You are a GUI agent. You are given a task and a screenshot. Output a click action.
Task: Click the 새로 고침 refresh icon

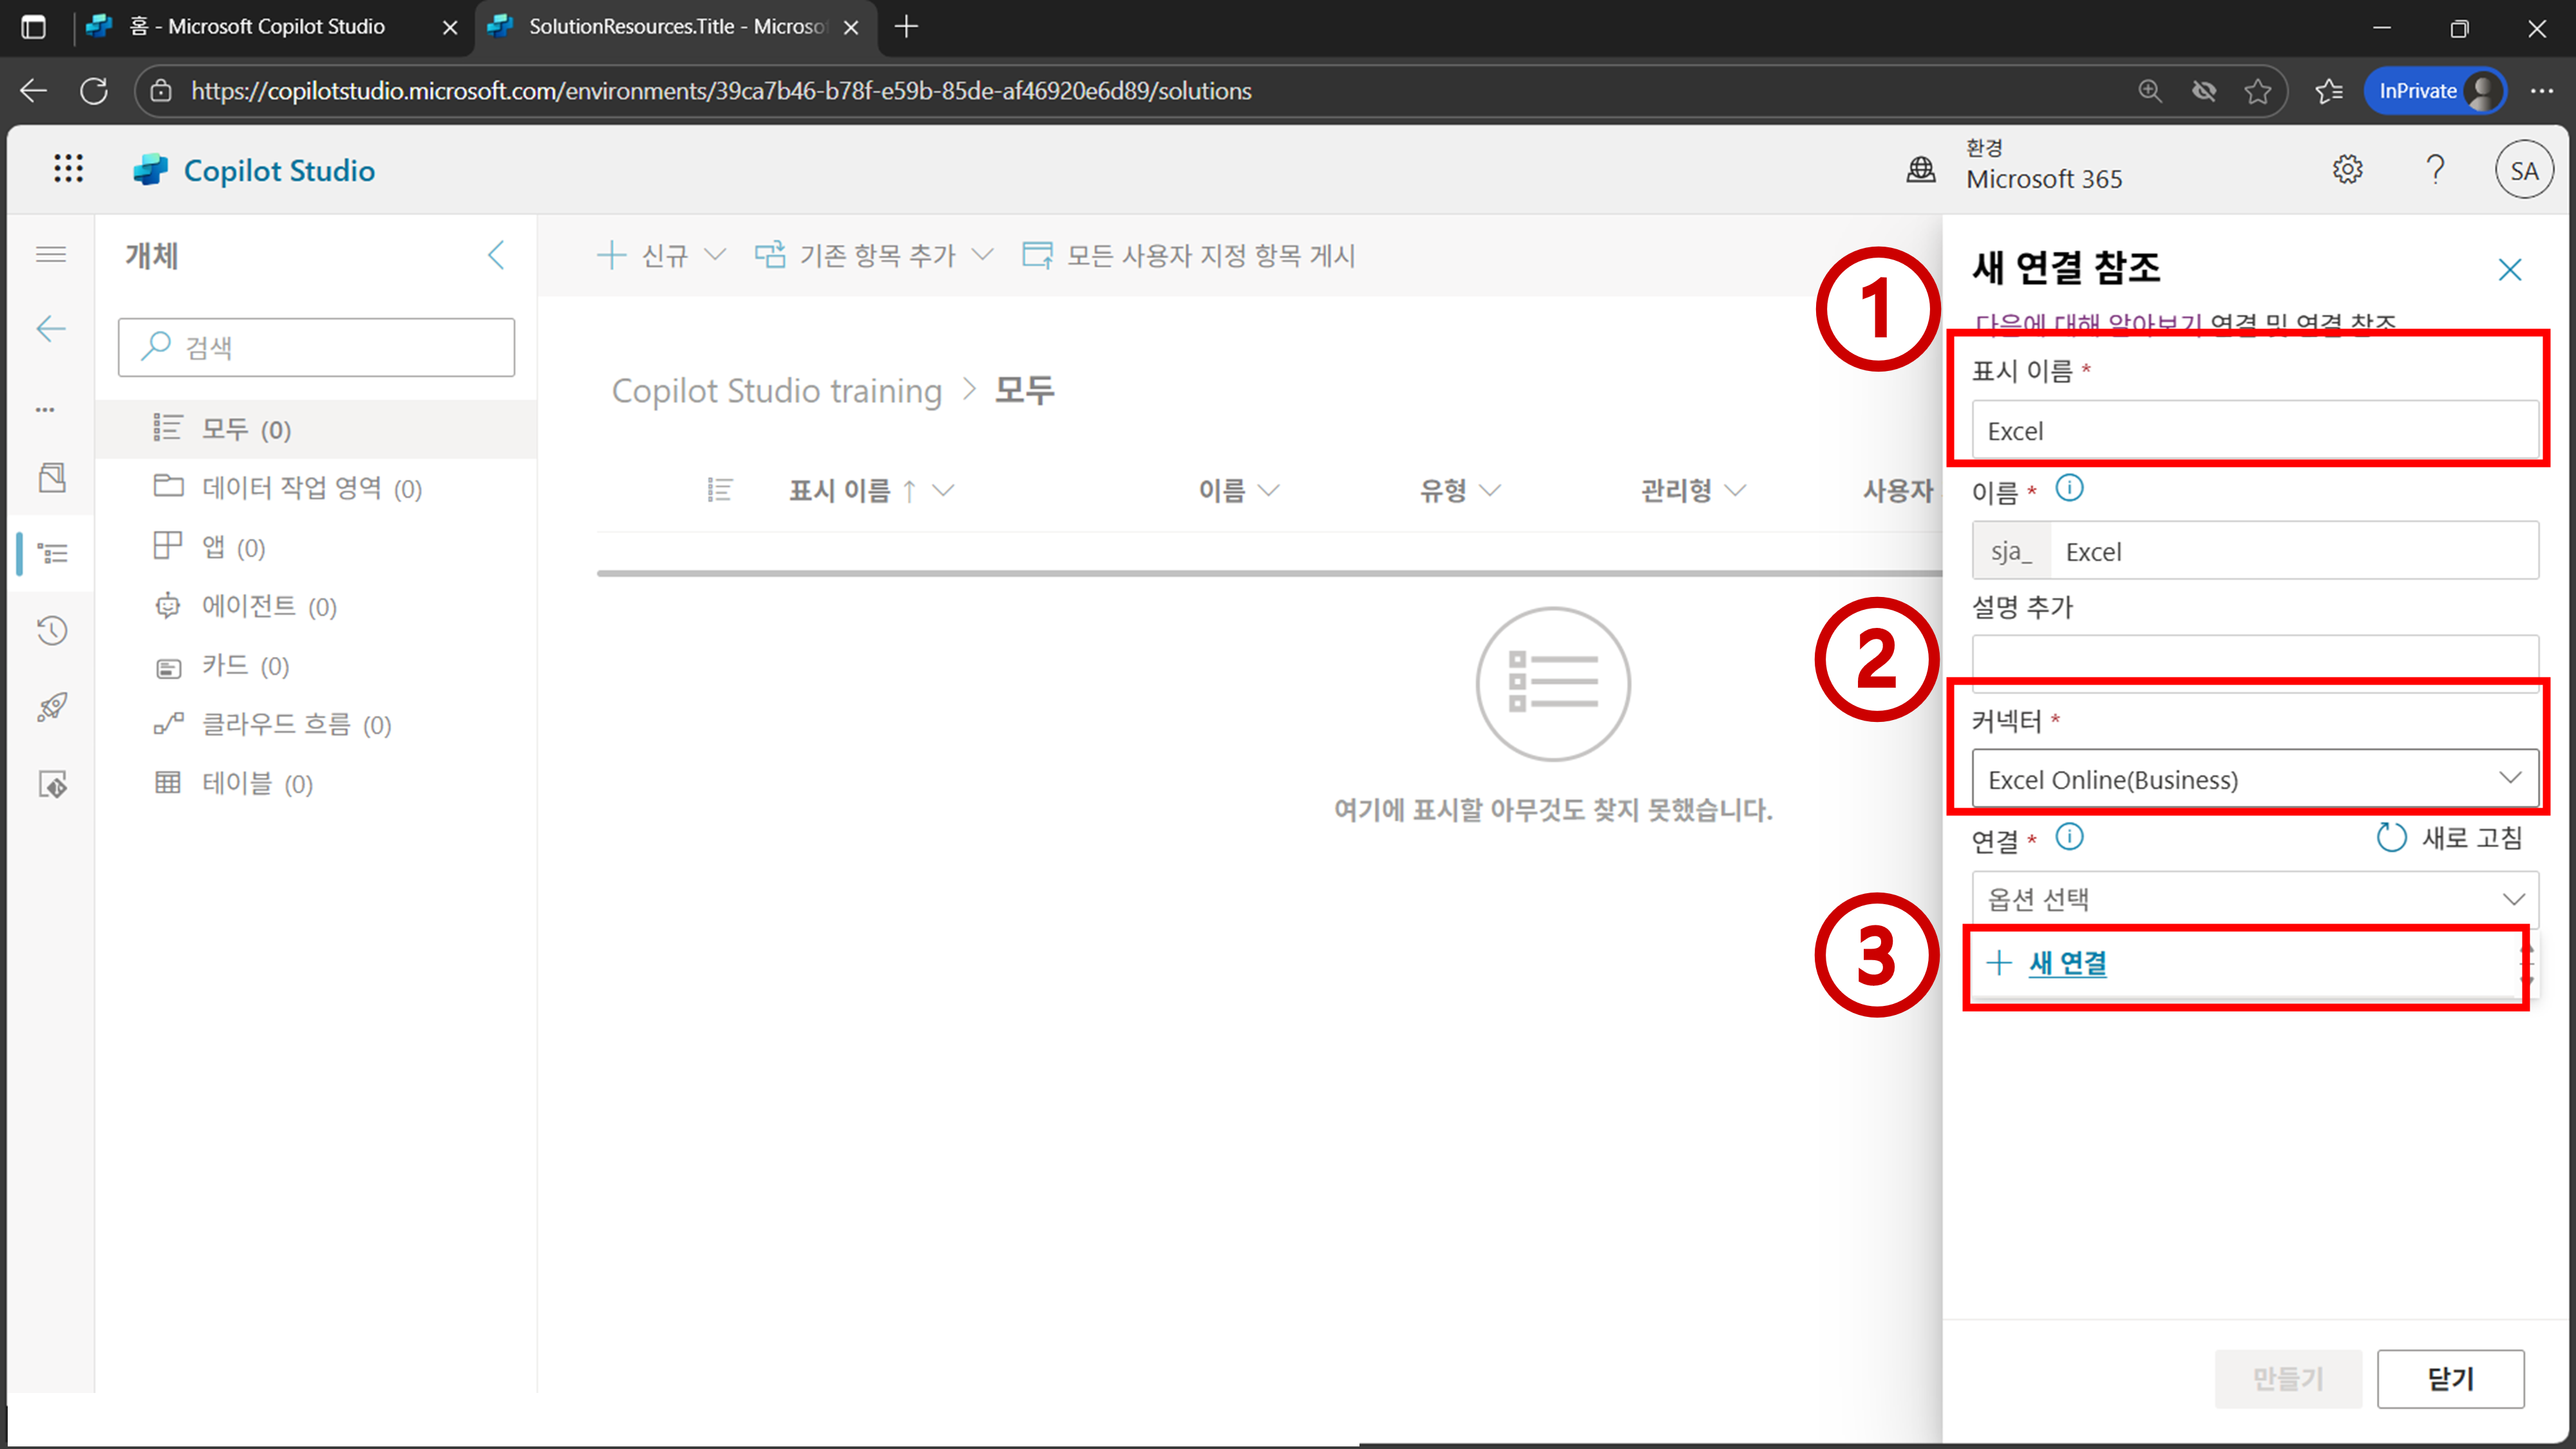pyautogui.click(x=2391, y=837)
